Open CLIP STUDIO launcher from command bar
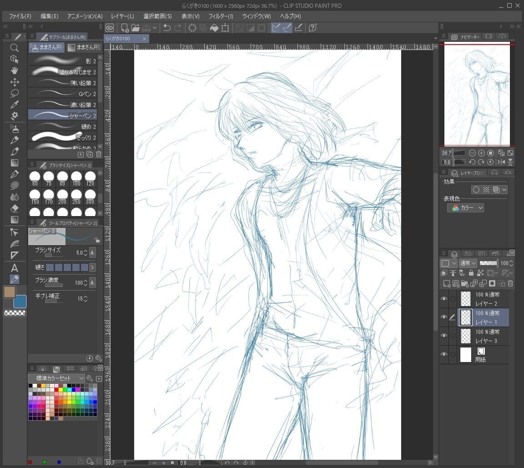This screenshot has height=468, width=524. pyautogui.click(x=110, y=28)
